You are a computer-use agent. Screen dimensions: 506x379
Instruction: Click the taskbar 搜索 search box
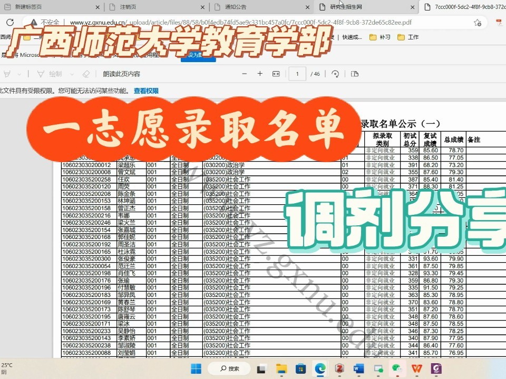coord(229,368)
